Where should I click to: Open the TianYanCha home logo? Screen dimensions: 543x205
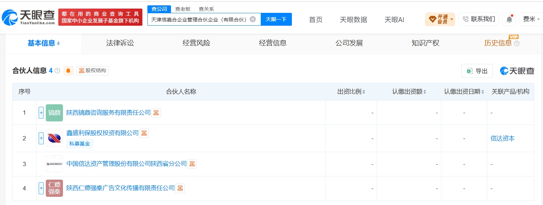coord(29,17)
